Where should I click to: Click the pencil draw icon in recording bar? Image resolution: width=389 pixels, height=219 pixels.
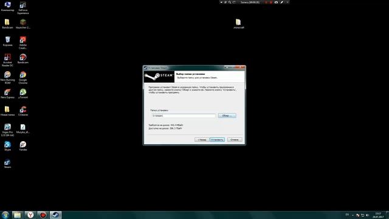coord(281,2)
